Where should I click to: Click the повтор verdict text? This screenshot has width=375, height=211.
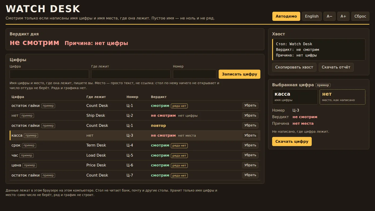click(x=158, y=126)
